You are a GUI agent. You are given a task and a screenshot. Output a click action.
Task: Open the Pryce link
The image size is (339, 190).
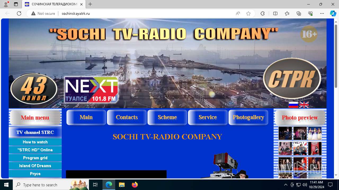pyautogui.click(x=35, y=174)
